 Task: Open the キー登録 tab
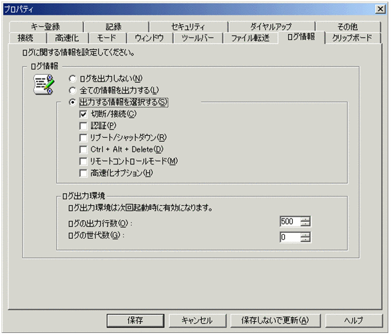coord(46,27)
